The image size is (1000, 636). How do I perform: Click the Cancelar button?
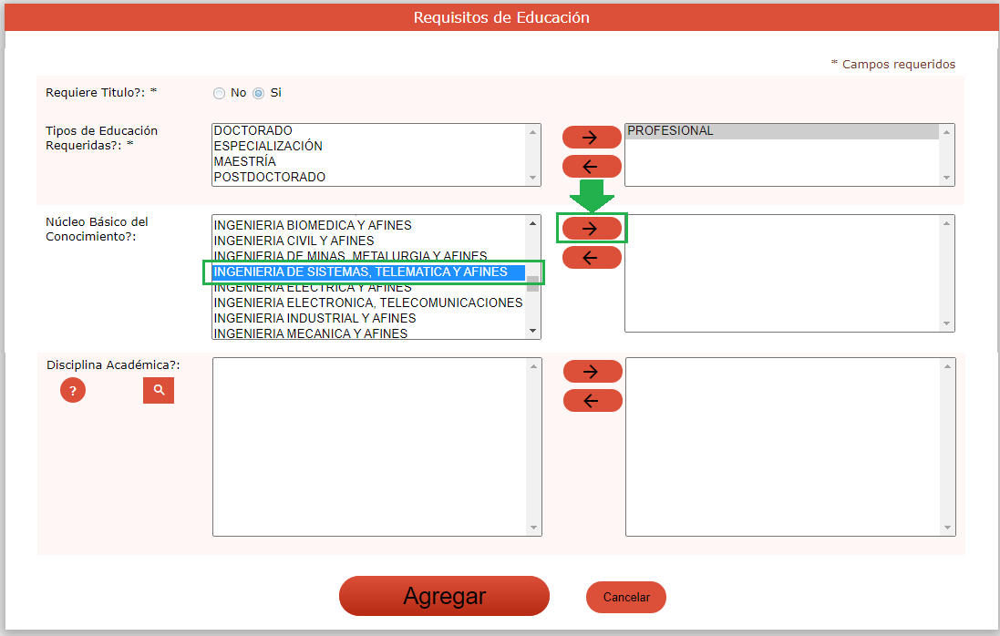[x=626, y=598]
